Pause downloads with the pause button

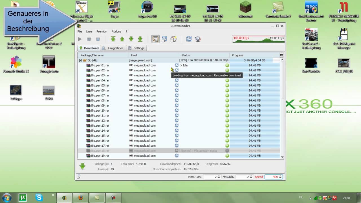(x=89, y=39)
